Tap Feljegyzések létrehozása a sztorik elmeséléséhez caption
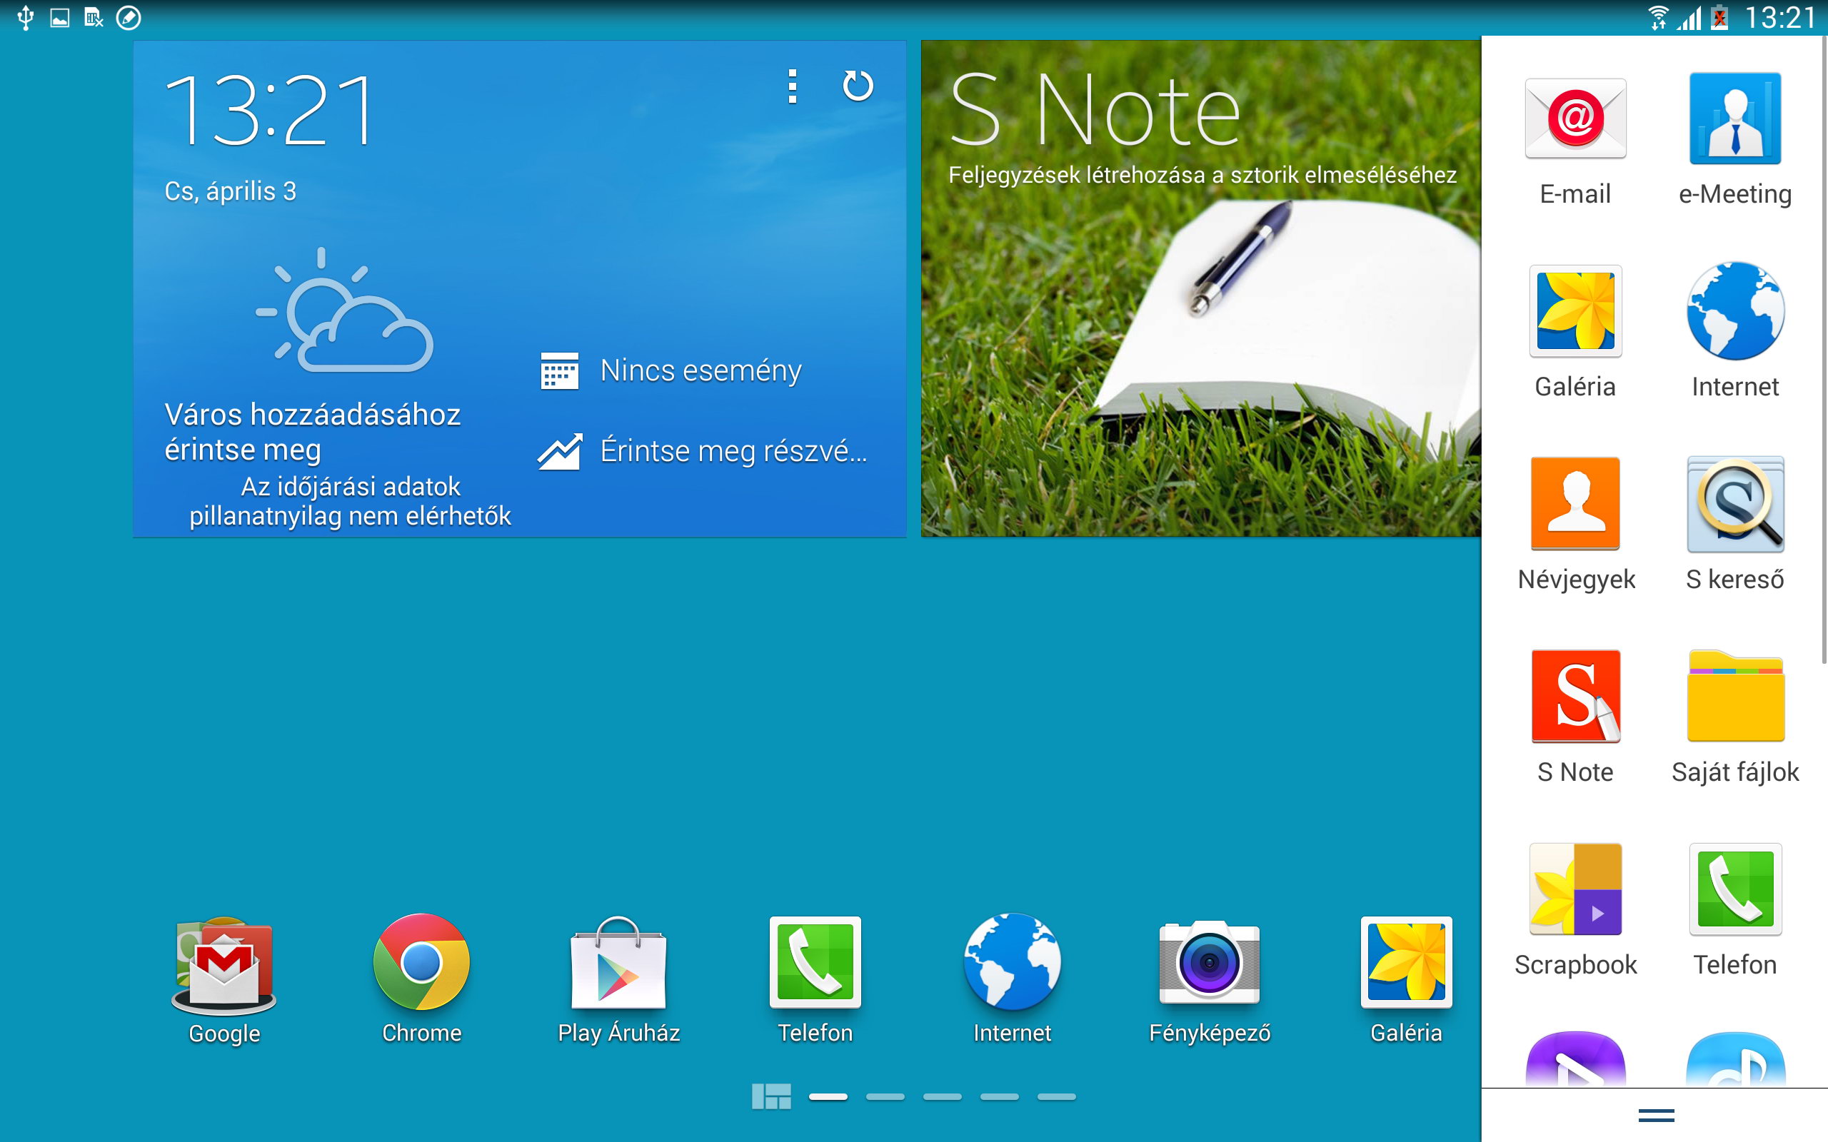The height and width of the screenshot is (1142, 1828). pos(1202,176)
